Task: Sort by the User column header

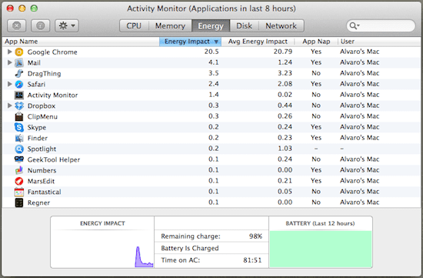Action: (379, 42)
